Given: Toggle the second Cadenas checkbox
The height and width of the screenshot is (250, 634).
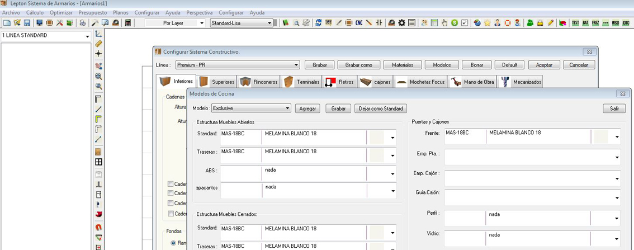Looking at the screenshot, I should click(171, 193).
